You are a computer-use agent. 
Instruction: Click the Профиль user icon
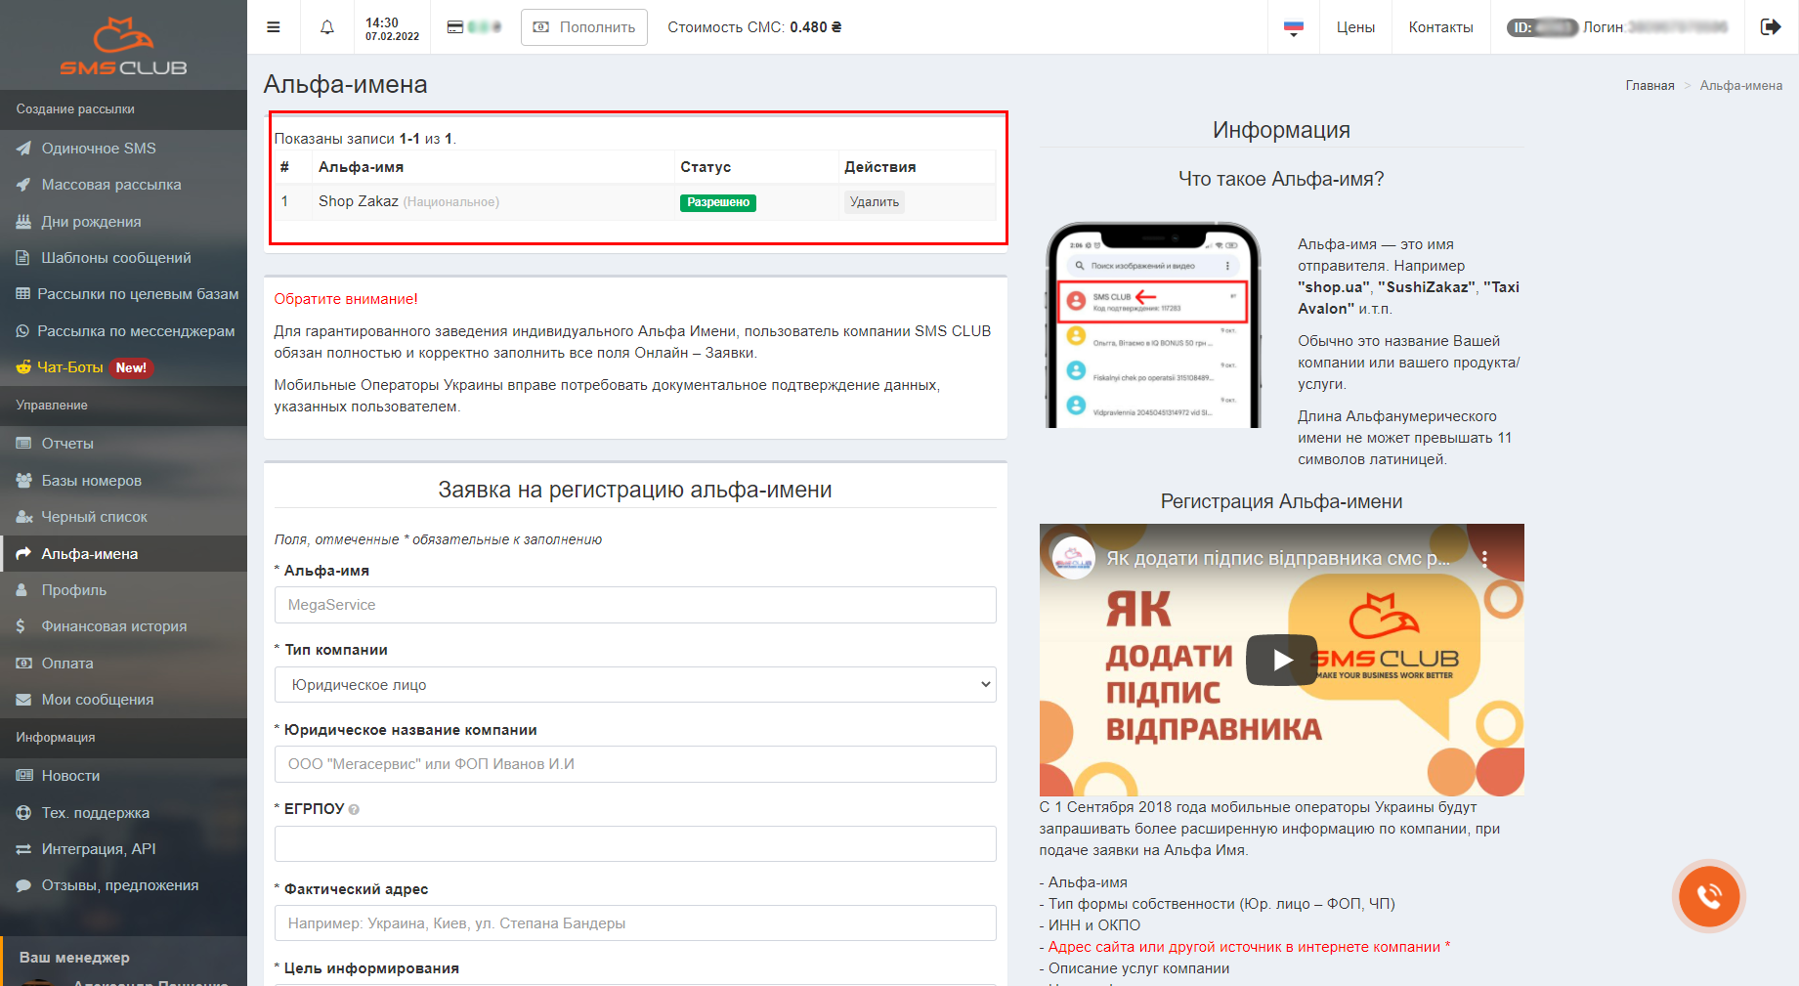click(21, 590)
